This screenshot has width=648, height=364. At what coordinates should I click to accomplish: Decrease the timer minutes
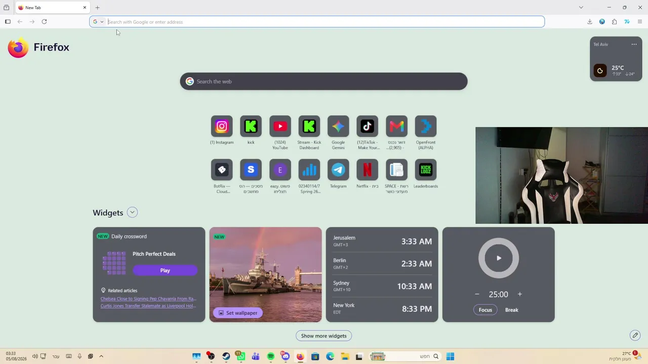coord(477,294)
